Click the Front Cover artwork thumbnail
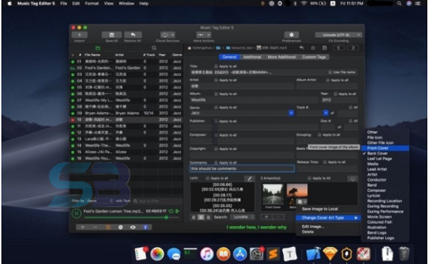The height and width of the screenshot is (264, 428). 272,194
